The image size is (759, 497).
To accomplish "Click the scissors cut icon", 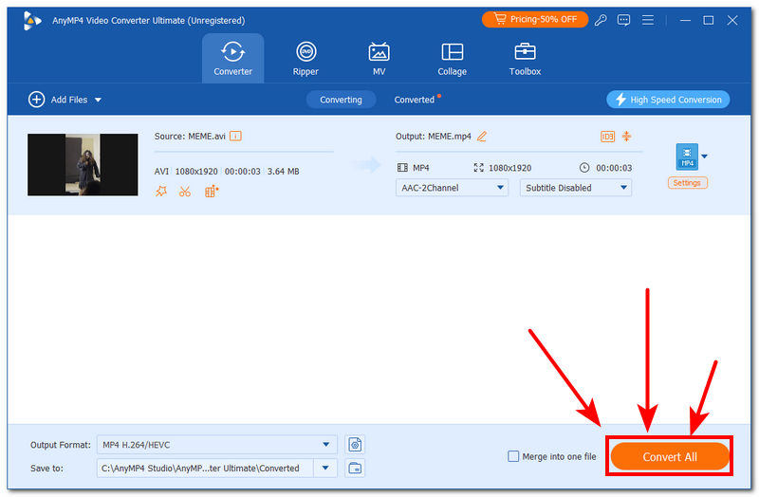I will pyautogui.click(x=185, y=192).
